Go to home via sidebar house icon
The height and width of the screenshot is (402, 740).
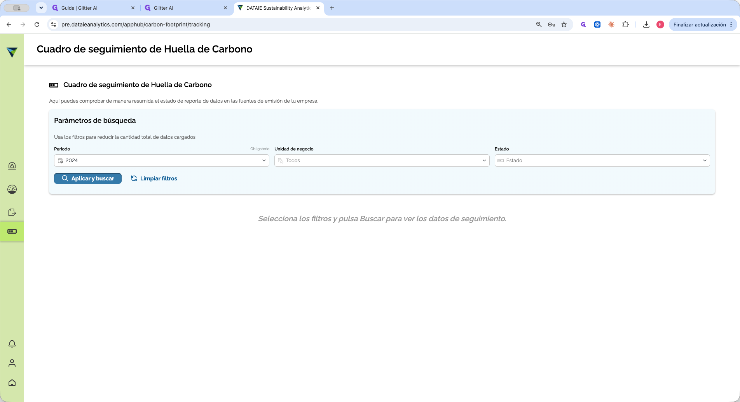[12, 383]
